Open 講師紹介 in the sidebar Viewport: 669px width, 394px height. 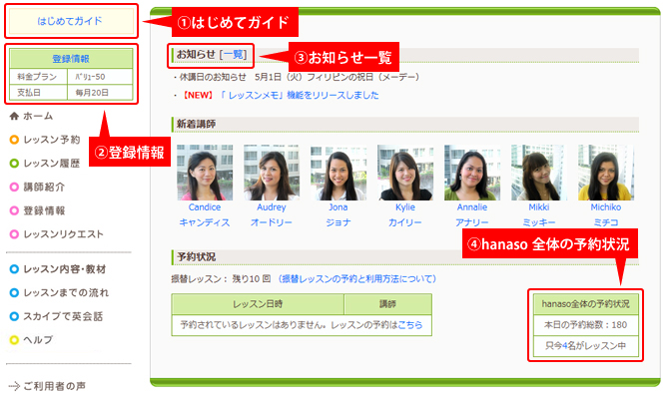pos(44,187)
